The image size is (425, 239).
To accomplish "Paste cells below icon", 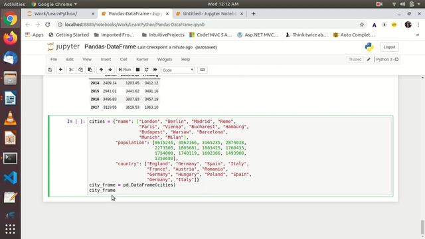I will tap(90, 70).
